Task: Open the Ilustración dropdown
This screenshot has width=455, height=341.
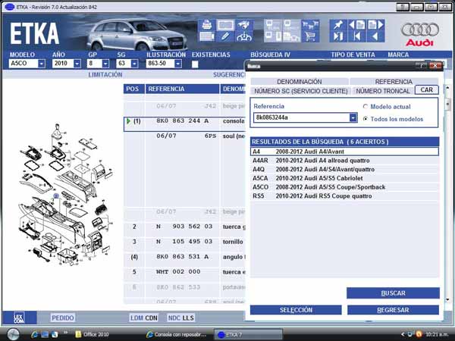Action: point(178,64)
